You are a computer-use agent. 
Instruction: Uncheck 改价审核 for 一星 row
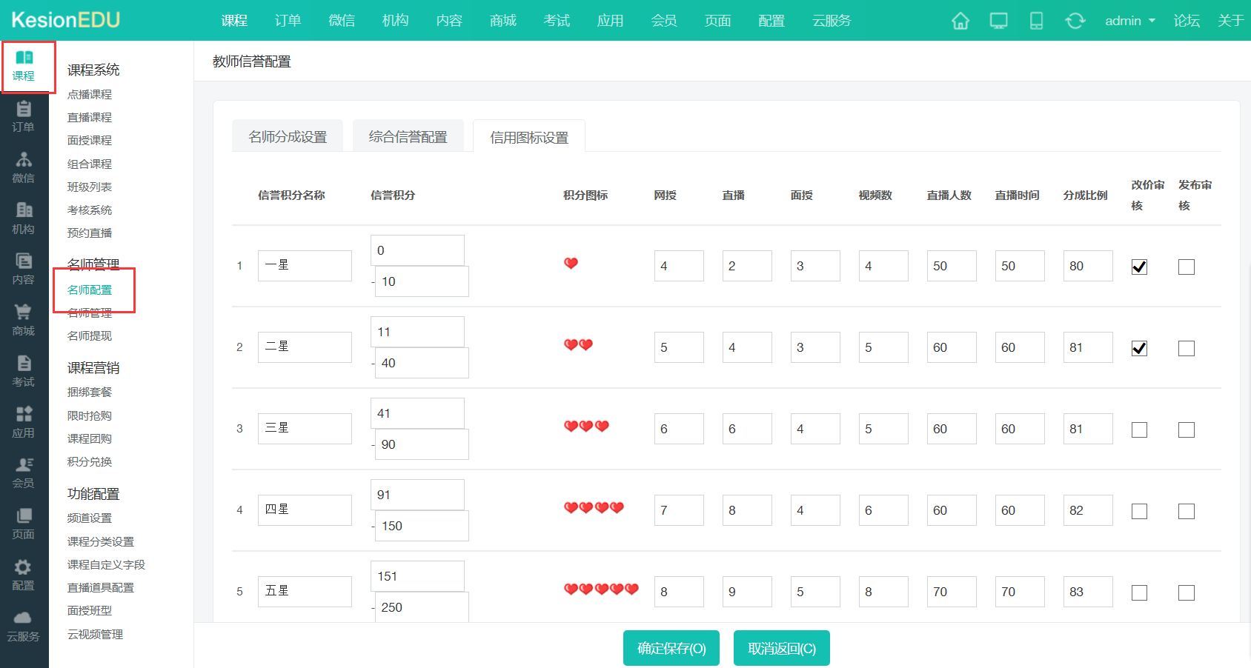(x=1139, y=267)
